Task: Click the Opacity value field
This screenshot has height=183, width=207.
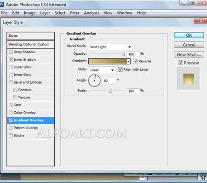Action: click(133, 54)
